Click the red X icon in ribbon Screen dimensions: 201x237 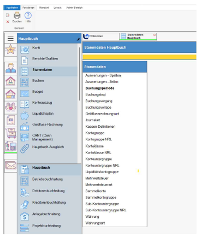click(8, 22)
